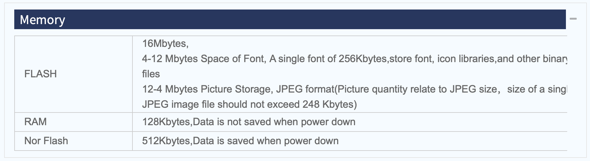The height and width of the screenshot is (161, 590).
Task: Click the Picture quantity relate to JPEG size text
Action: click(x=417, y=89)
